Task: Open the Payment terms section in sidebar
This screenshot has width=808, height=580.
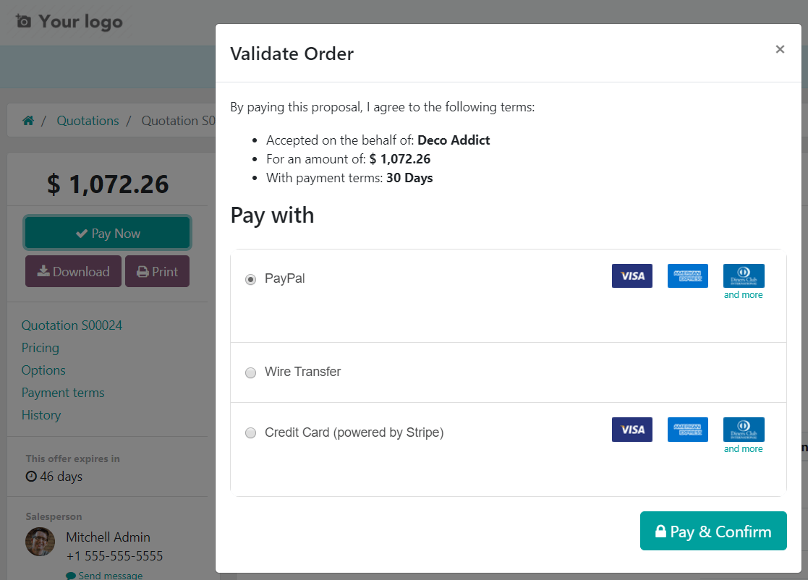Action: 63,392
